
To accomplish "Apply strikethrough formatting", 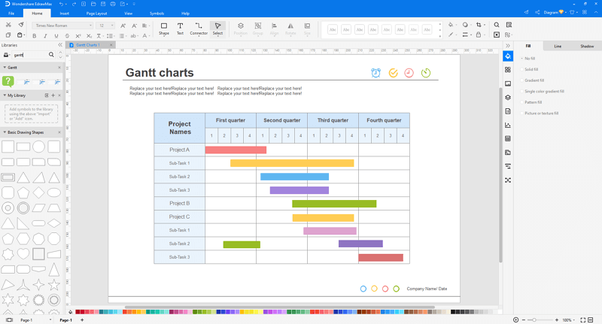I will [67, 35].
